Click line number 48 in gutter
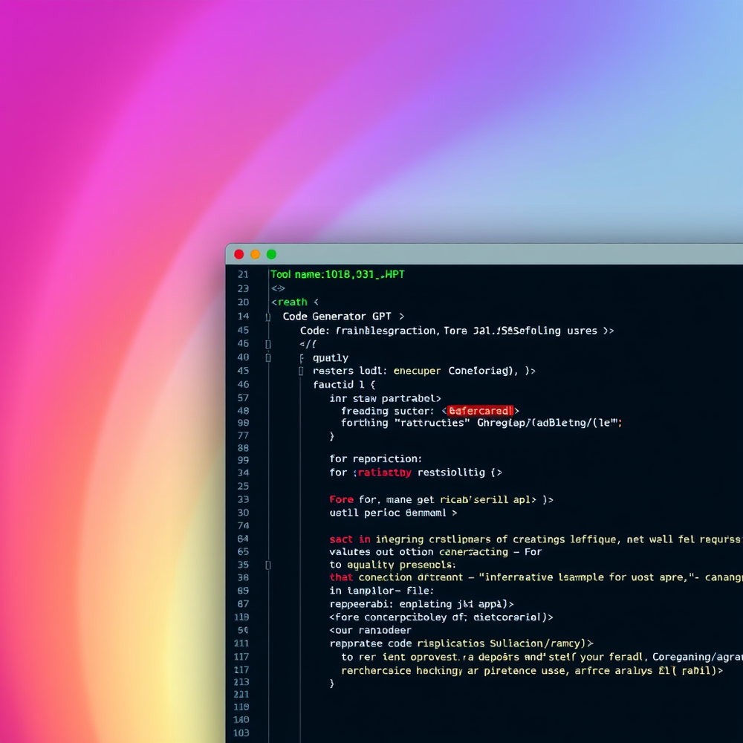Screen dimensions: 743x743 click(243, 411)
